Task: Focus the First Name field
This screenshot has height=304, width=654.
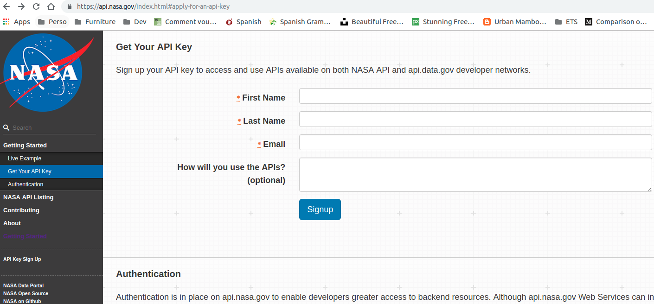Action: 475,96
